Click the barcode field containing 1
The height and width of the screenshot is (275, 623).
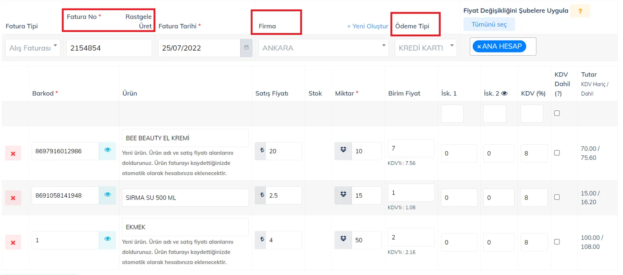click(65, 240)
